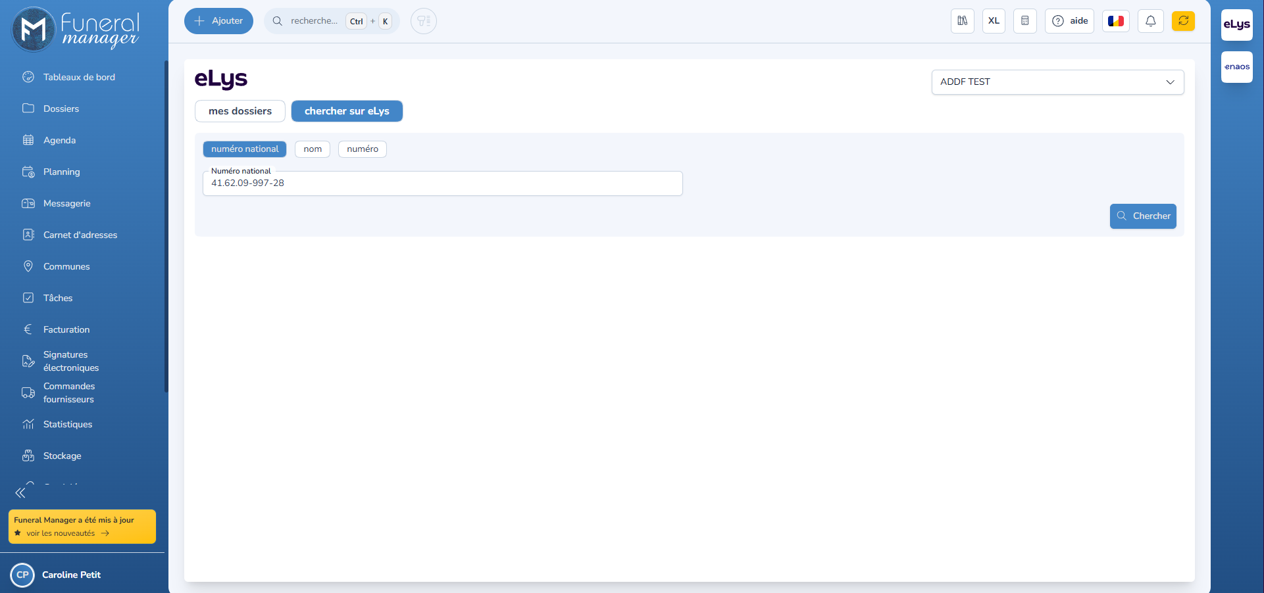The height and width of the screenshot is (593, 1264).
Task: Click the sidebar vertical scrollbar
Action: (166, 226)
